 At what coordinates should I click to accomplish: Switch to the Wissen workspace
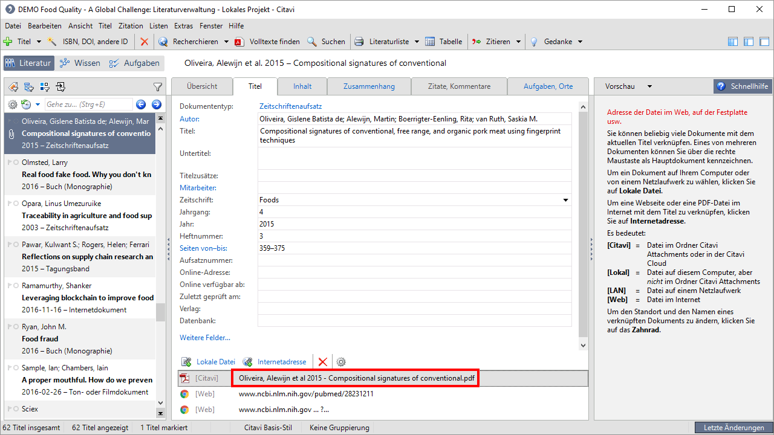click(80, 63)
